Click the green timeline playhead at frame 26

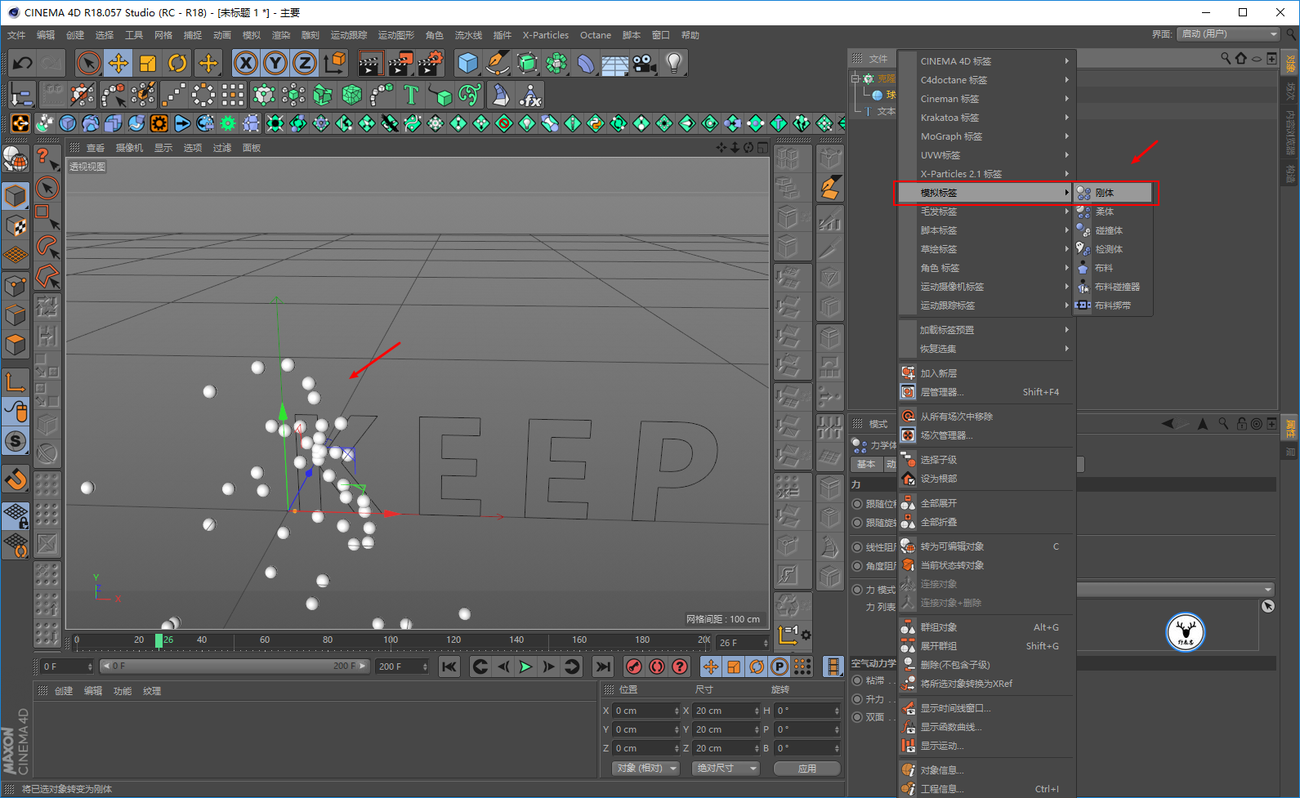(x=159, y=640)
